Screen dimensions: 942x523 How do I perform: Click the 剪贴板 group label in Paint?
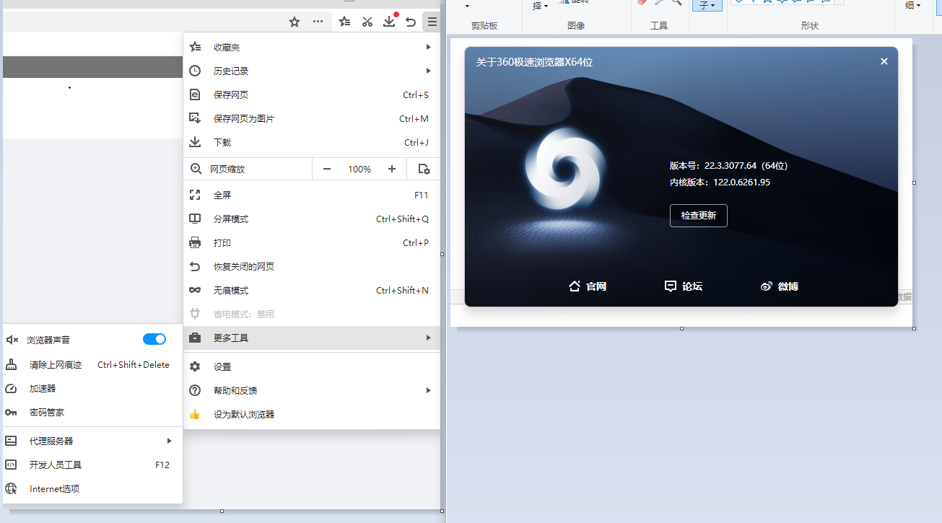click(x=484, y=26)
